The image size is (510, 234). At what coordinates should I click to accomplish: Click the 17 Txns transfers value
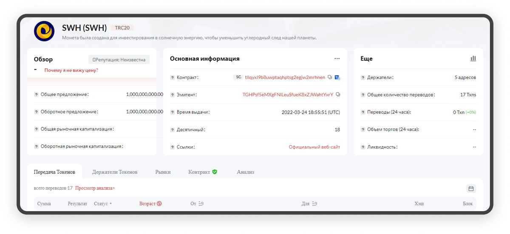468,95
